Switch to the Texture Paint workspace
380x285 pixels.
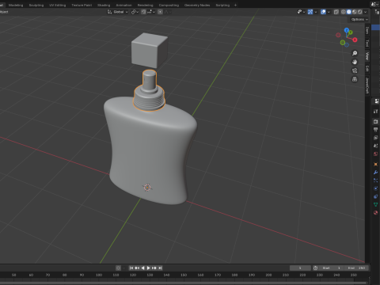coord(82,5)
